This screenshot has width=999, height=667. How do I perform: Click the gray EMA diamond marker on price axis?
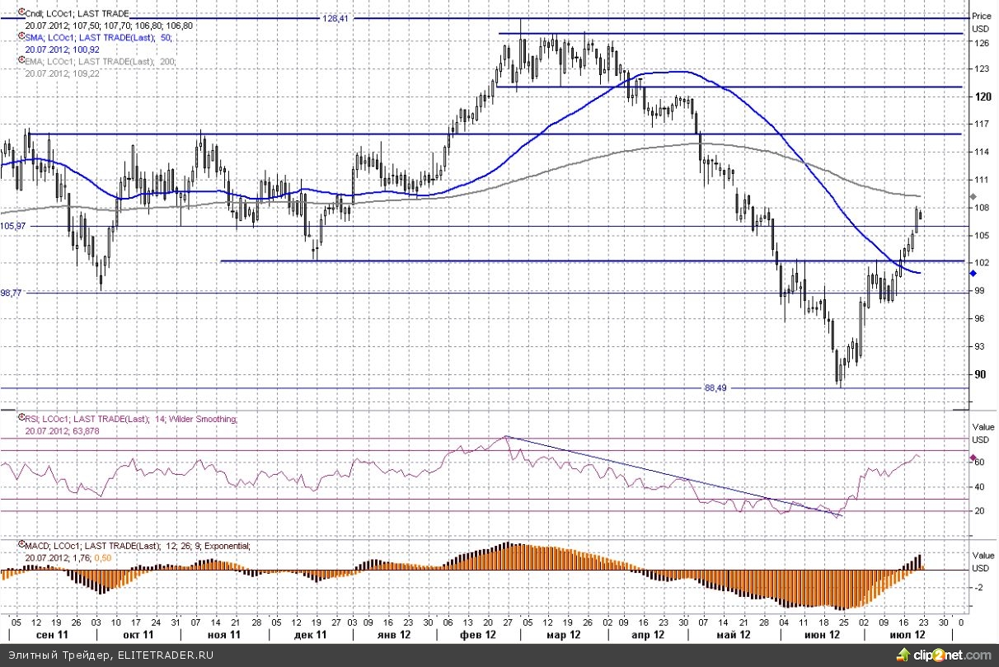(973, 197)
